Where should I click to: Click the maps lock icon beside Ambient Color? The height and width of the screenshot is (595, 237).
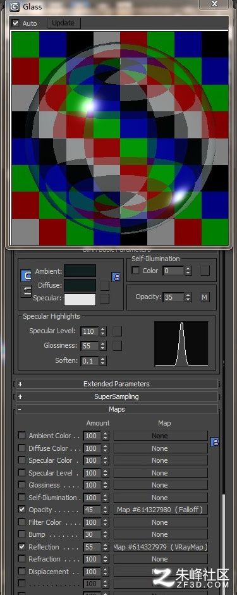pos(215,442)
